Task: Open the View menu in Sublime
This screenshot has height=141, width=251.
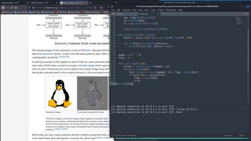Action: (140, 10)
